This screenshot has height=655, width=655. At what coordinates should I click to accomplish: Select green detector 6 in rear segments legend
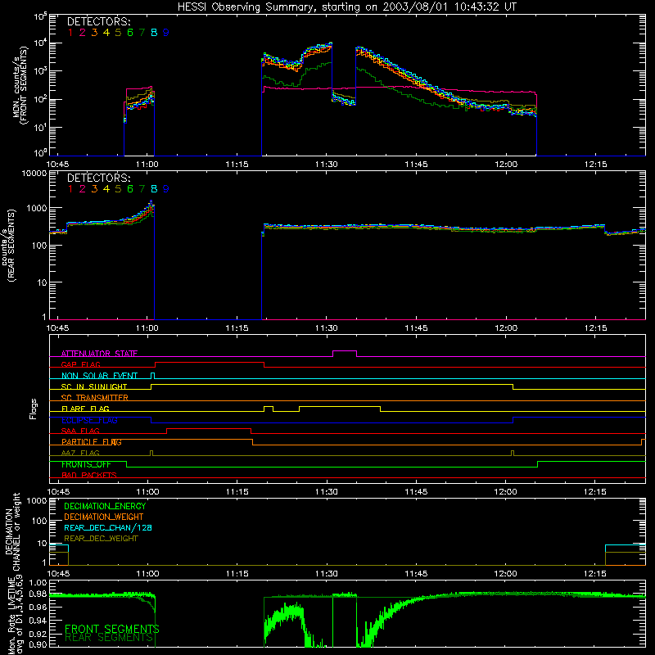(130, 189)
